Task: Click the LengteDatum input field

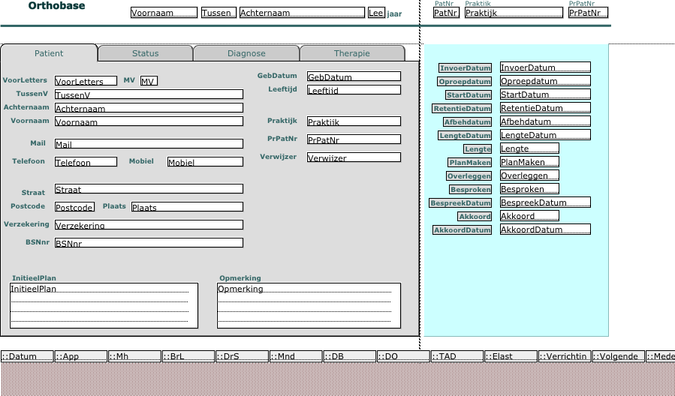Action: click(x=545, y=135)
